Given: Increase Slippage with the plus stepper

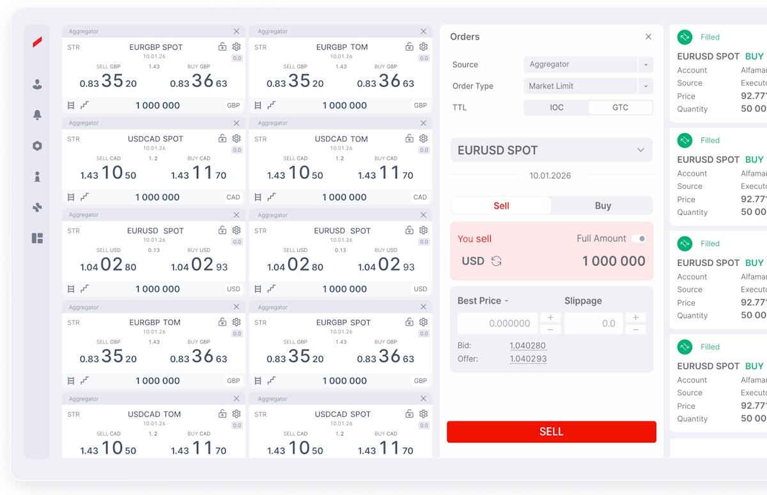Looking at the screenshot, I should click(635, 317).
